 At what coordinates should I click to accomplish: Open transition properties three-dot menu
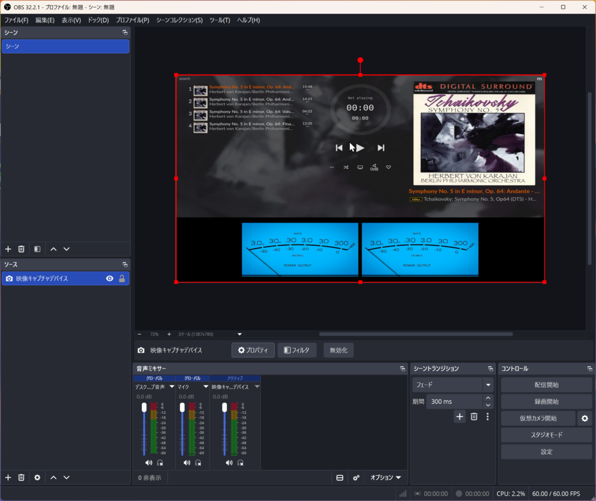(x=488, y=417)
